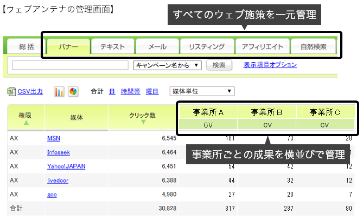This screenshot has height=221, width=363.
Task: Open the Yahoo!JAPAN media link
Action: (x=66, y=166)
